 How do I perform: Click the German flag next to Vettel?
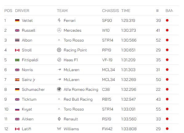tap(17, 21)
